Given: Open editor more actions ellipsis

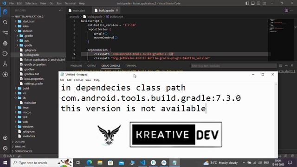Looking at the screenshot, I should 292,10.
